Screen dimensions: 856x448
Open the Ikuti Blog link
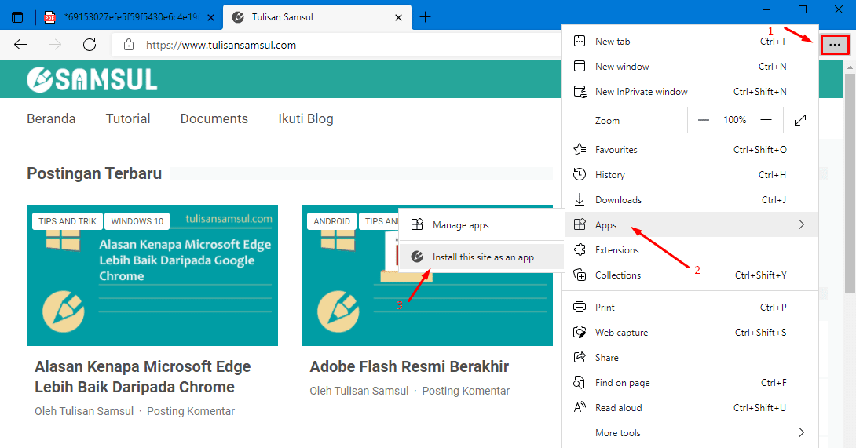pyautogui.click(x=305, y=118)
